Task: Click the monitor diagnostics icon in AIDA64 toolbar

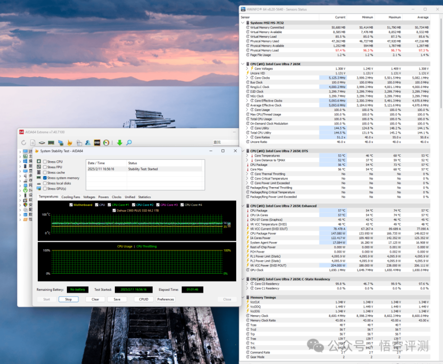Action: point(60,143)
